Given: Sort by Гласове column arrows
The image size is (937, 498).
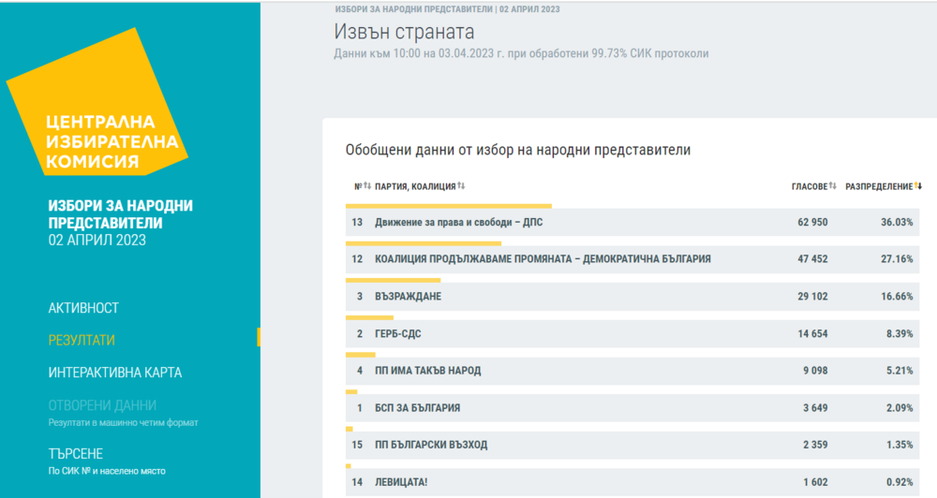Looking at the screenshot, I should (x=833, y=186).
